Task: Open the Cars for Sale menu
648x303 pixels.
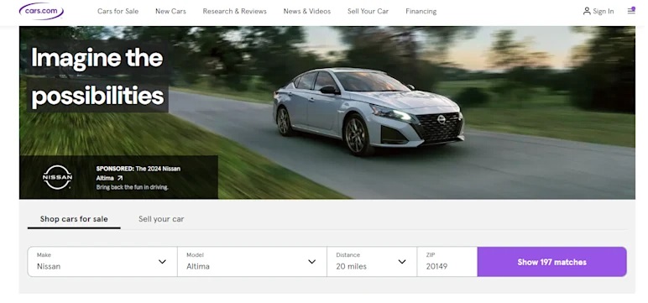Action: click(118, 11)
